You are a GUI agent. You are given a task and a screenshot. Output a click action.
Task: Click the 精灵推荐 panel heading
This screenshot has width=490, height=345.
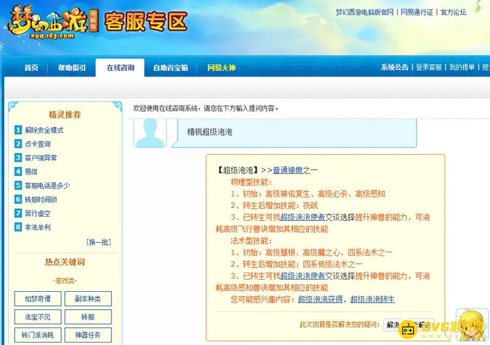pos(65,115)
